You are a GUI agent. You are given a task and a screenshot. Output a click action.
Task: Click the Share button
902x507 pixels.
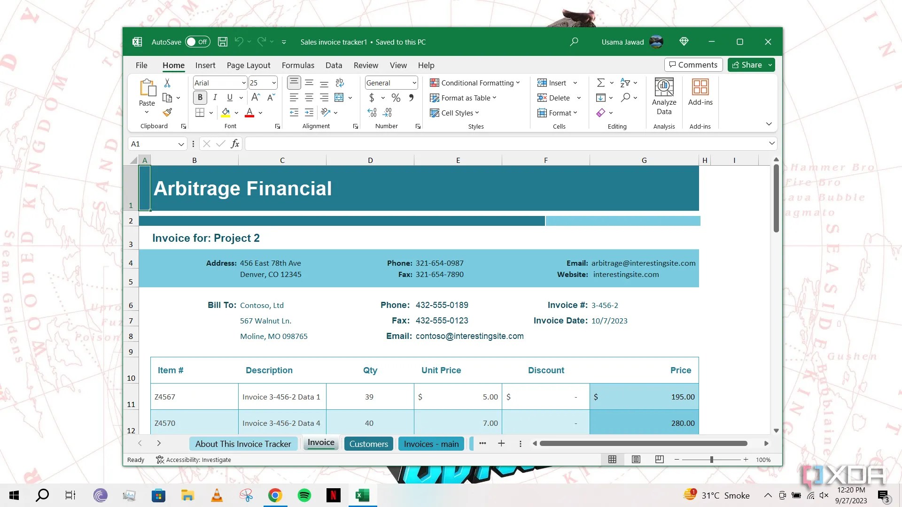click(749, 65)
